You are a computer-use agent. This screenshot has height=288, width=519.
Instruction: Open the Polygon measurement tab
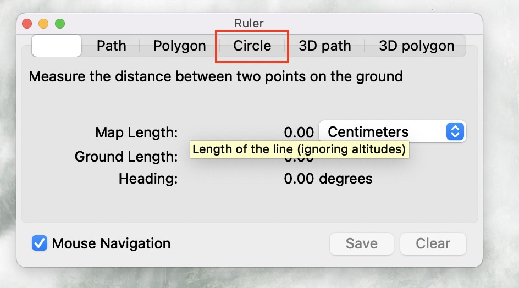click(179, 46)
